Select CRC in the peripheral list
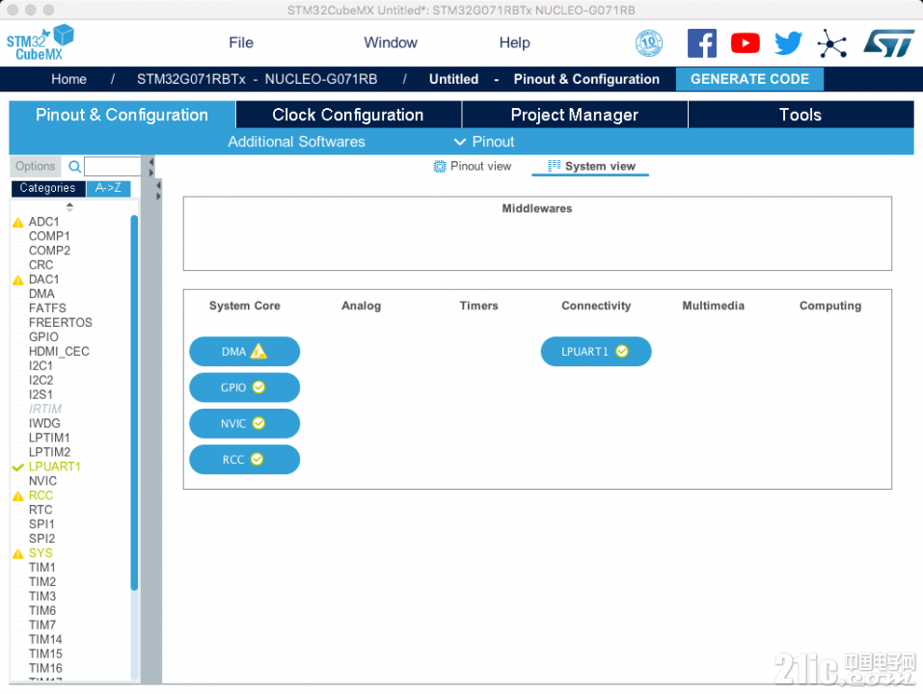Screen dimensions: 923x694 (41, 265)
